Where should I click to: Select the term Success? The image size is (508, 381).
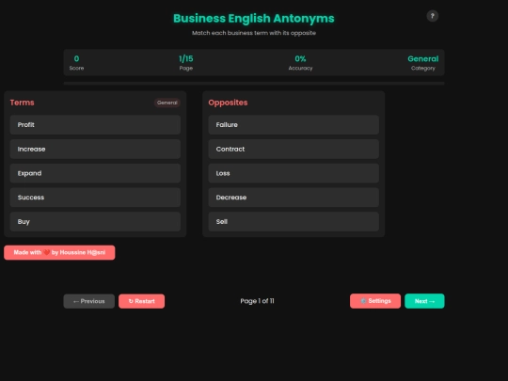(95, 198)
